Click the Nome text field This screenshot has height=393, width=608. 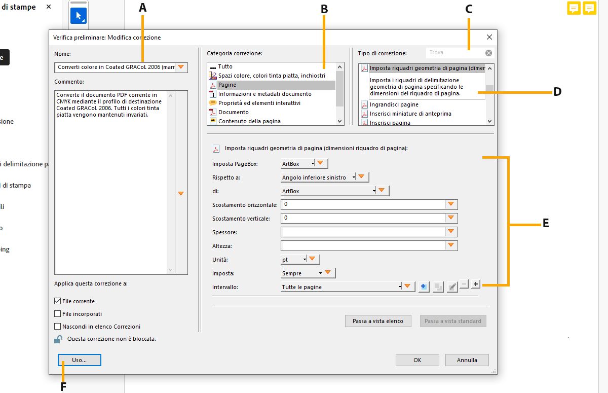click(x=115, y=67)
